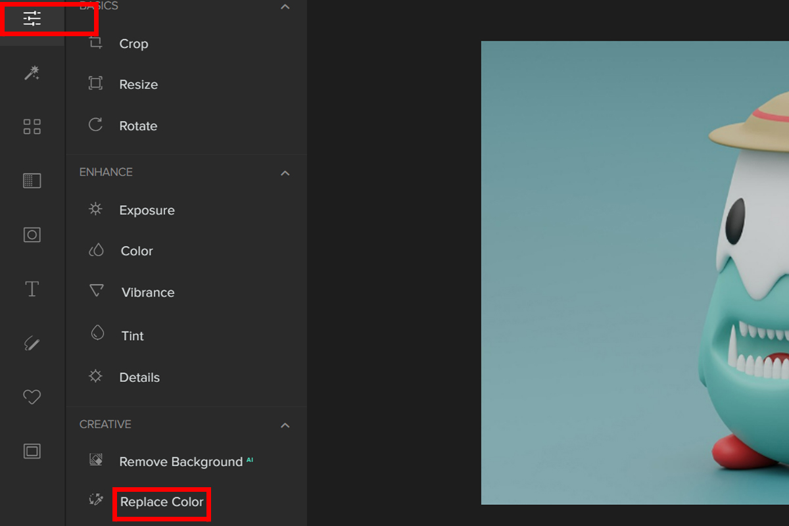Open the heart favorites icon
This screenshot has width=789, height=526.
tap(32, 397)
